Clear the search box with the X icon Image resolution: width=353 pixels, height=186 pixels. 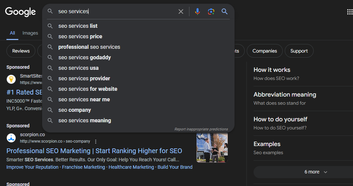pyautogui.click(x=181, y=12)
